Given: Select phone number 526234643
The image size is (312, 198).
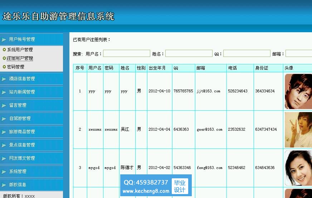Looking at the screenshot, I should click(x=238, y=91).
